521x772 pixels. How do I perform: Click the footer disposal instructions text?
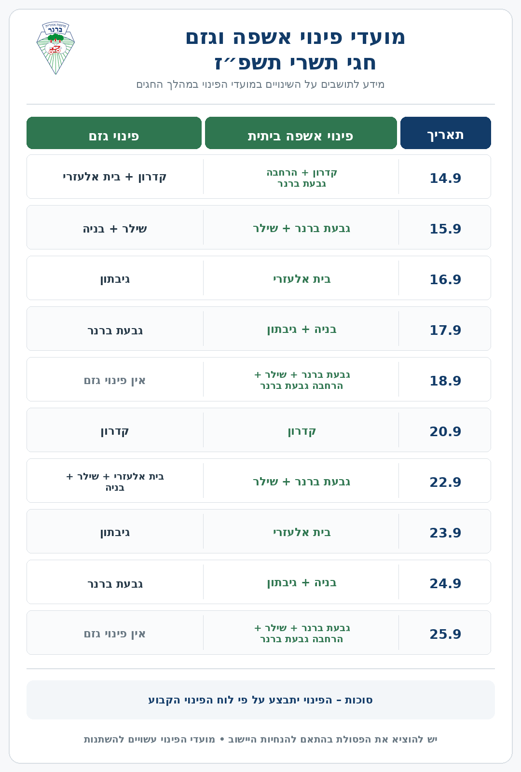point(260,739)
